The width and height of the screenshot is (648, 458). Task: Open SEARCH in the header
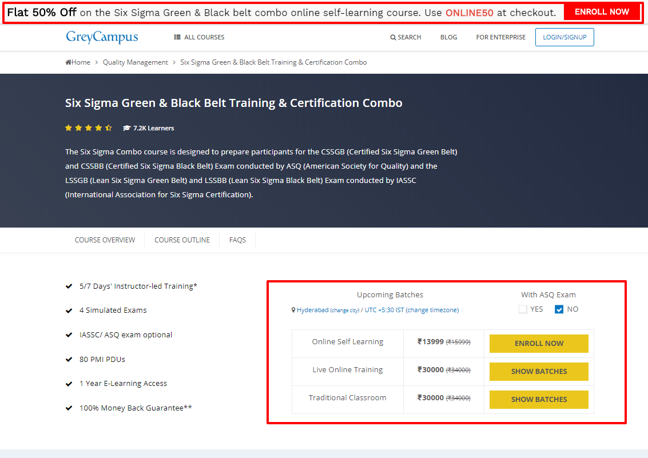(x=406, y=37)
